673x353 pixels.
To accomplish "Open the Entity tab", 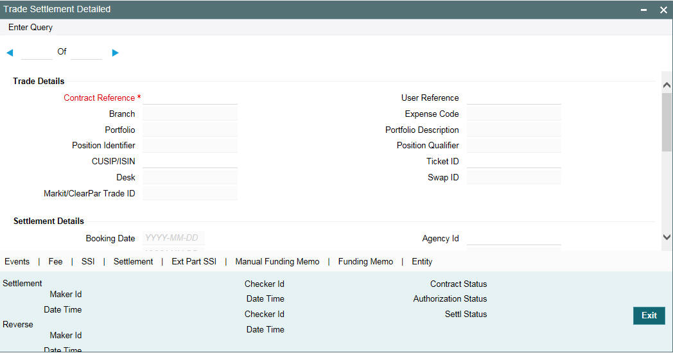I will click(422, 262).
